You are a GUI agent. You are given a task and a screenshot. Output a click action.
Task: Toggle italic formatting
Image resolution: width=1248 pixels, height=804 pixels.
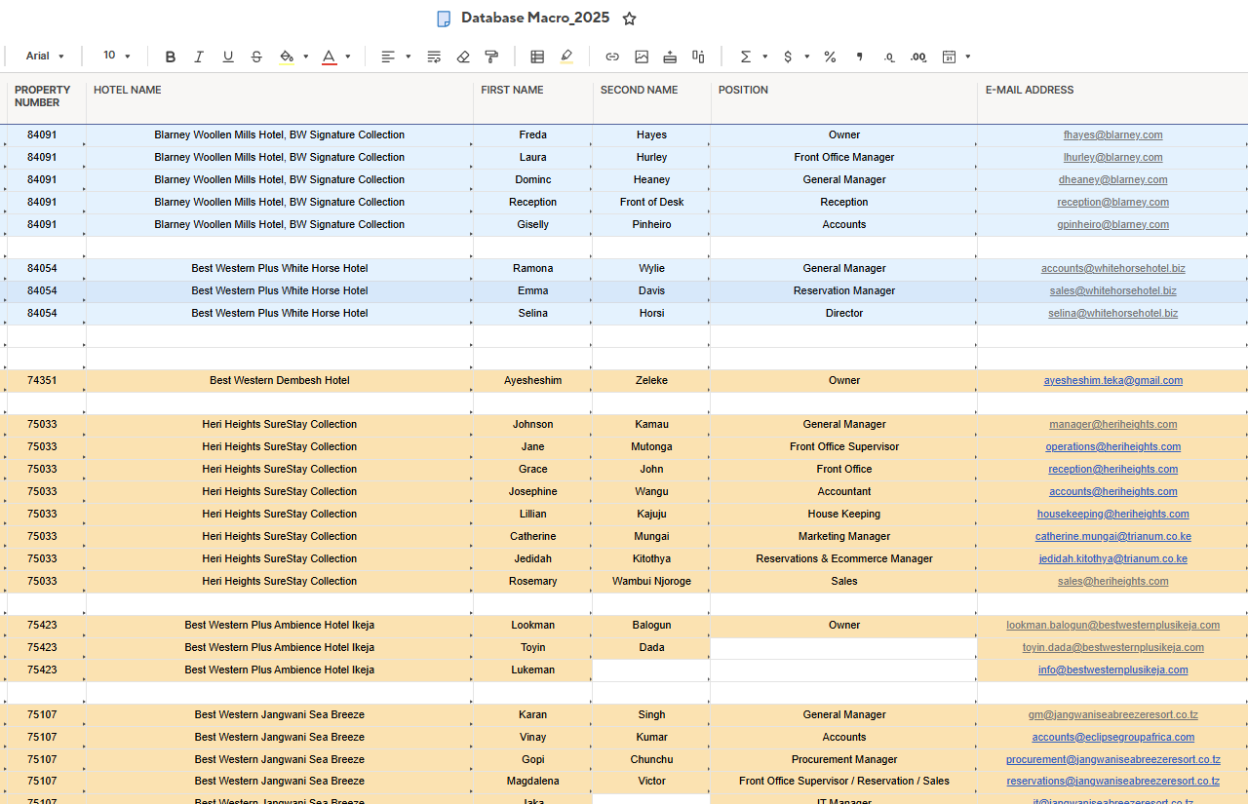tap(199, 57)
